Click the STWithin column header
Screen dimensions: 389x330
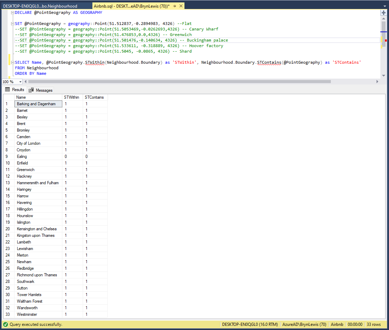(72, 97)
